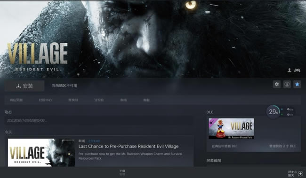Open the 讨论区 discussions tab
Image resolution: width=306 pixels, height=178 pixels.
pos(99,100)
